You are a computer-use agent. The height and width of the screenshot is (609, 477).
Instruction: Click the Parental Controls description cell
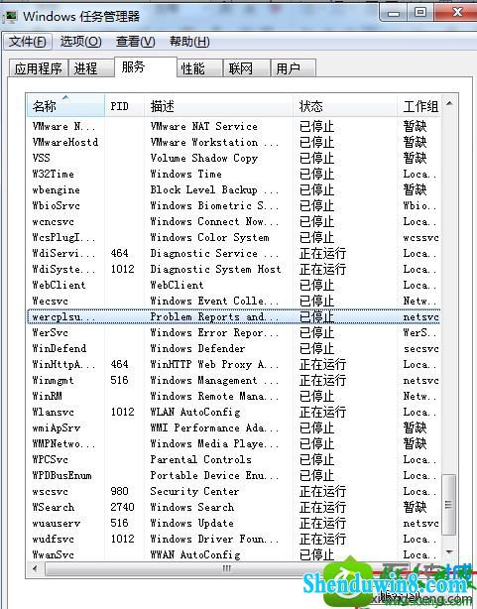[201, 460]
